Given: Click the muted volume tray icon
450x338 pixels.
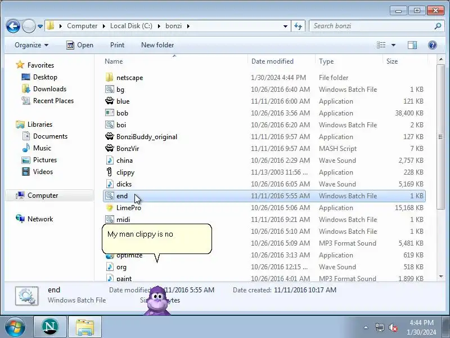Looking at the screenshot, I should 393,327.
